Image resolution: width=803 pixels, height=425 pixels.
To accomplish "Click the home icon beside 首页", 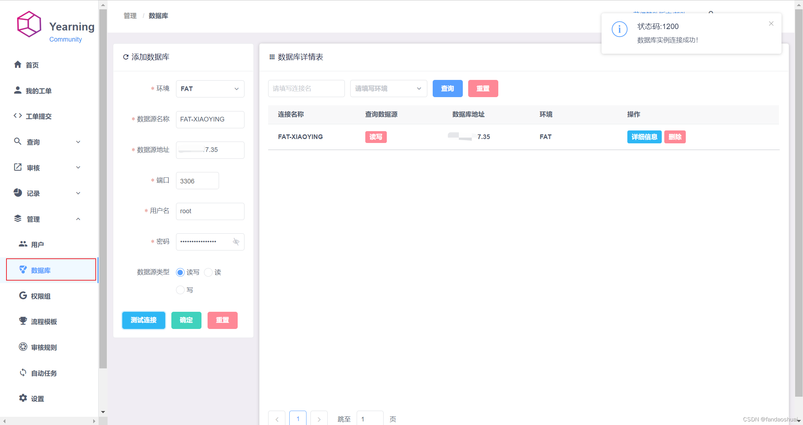I will pos(18,65).
